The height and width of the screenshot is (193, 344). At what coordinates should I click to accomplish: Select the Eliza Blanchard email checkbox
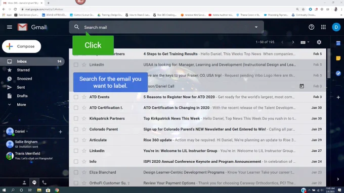pyautogui.click(x=76, y=172)
